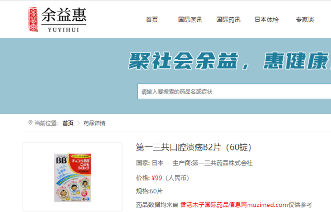
Task: Open the 首页 navigation menu item
Action: (x=152, y=20)
